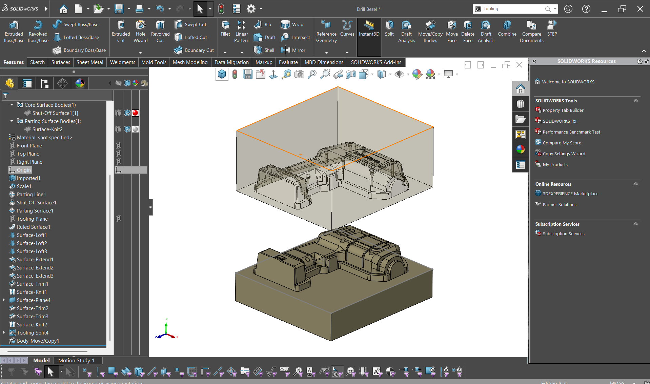The height and width of the screenshot is (384, 650).
Task: Open the Data Migration tab
Action: 231,62
